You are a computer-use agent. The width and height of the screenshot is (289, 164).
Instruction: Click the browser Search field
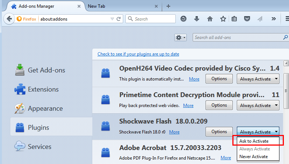[x=150, y=19]
